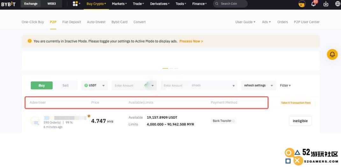The image size is (341, 167).
Task: Switch to Exchange mode
Action: coord(31,4)
